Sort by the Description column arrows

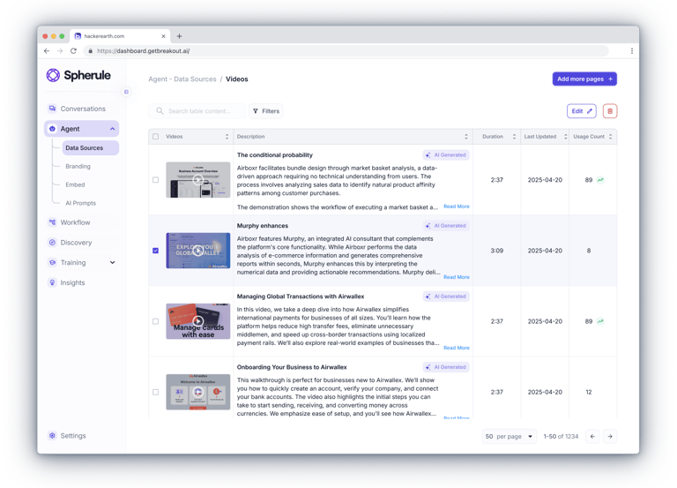coord(465,137)
